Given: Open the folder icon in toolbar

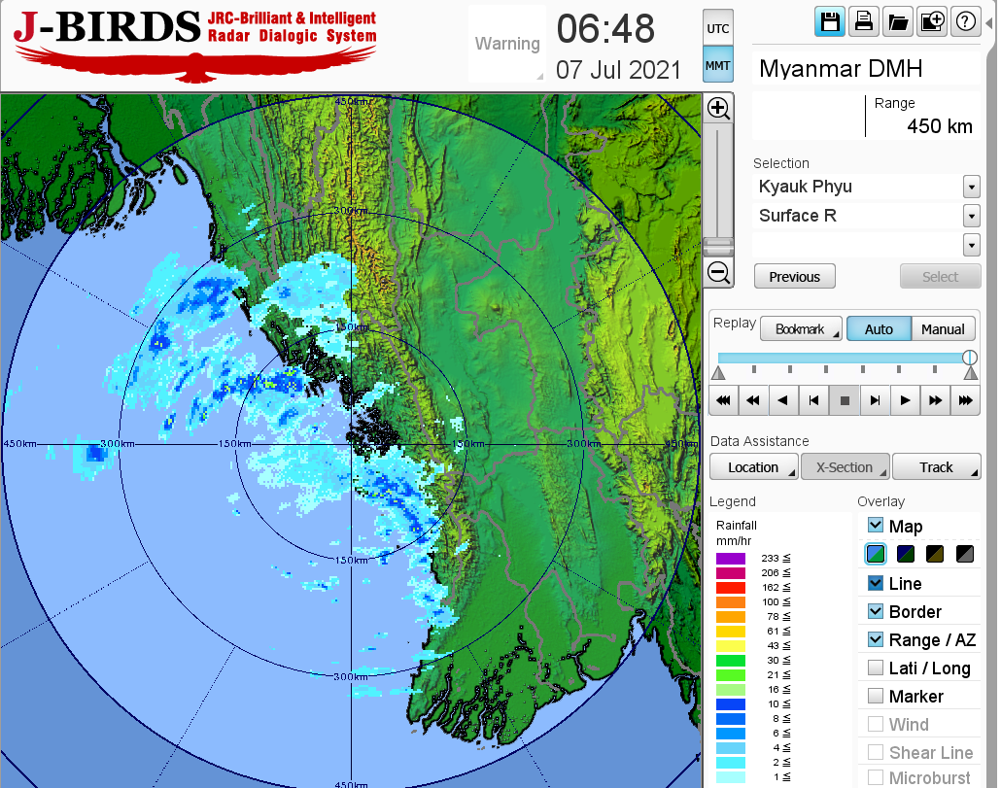Looking at the screenshot, I should (898, 22).
